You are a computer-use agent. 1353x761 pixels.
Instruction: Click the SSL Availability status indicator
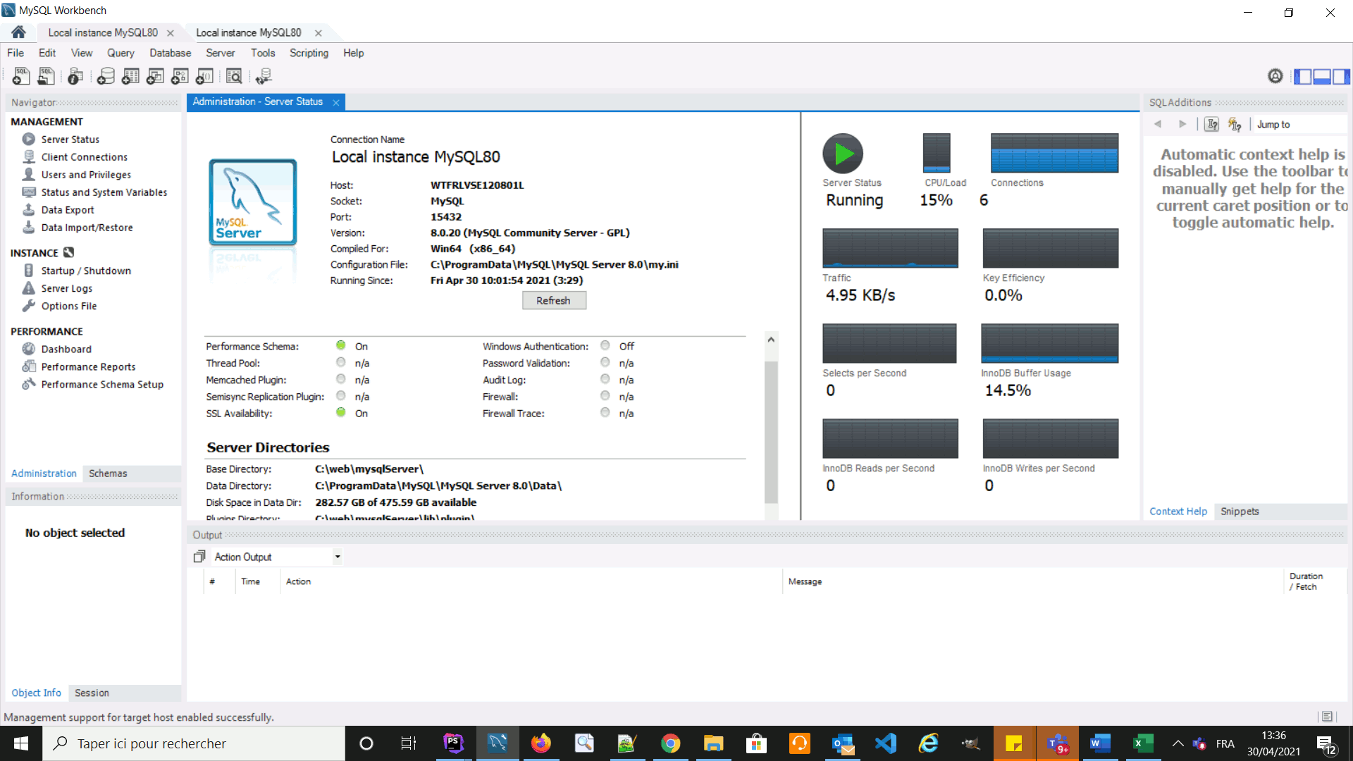[341, 412]
